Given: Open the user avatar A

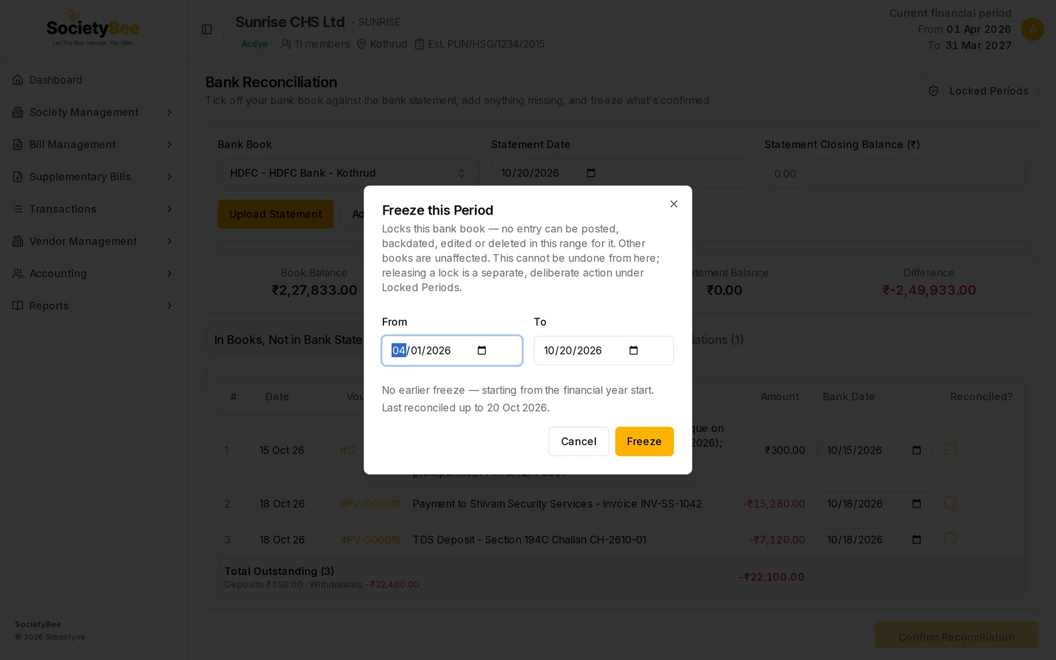Looking at the screenshot, I should click(1032, 29).
